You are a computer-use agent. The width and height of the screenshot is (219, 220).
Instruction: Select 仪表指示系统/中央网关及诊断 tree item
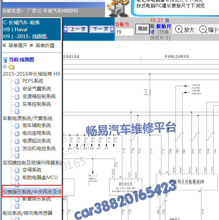pos(32,192)
